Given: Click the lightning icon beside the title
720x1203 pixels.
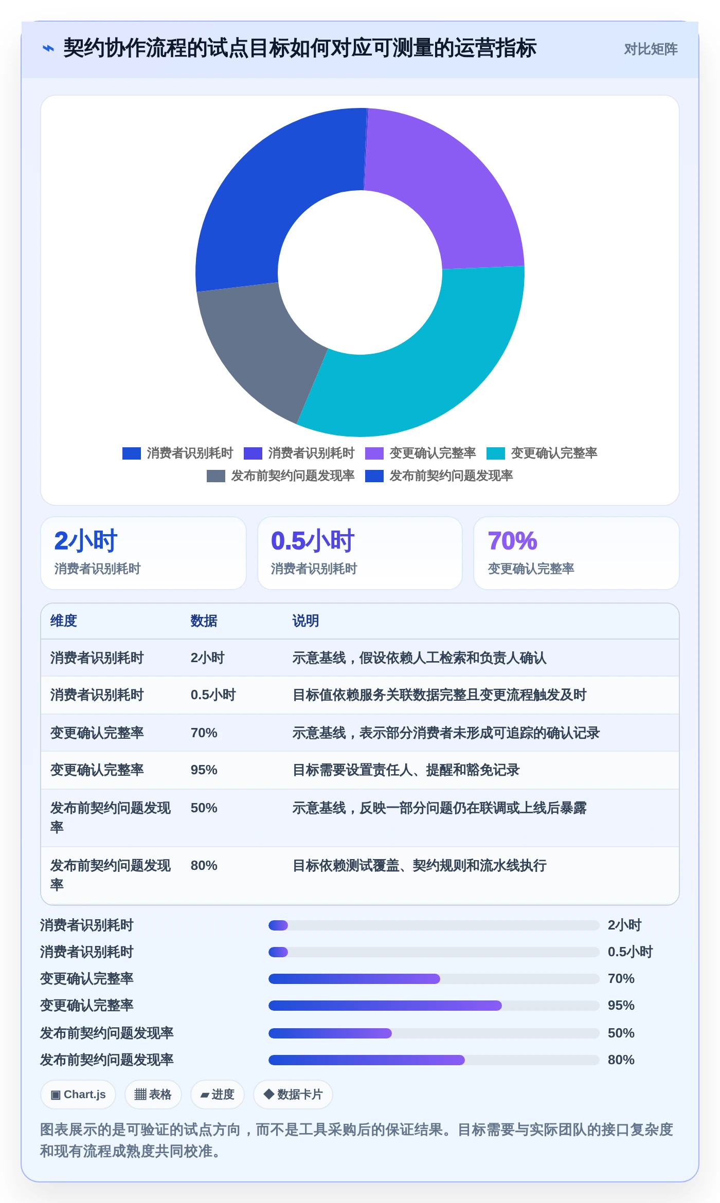Looking at the screenshot, I should coord(48,48).
